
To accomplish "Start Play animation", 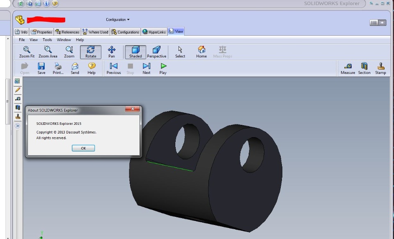I will tap(163, 68).
